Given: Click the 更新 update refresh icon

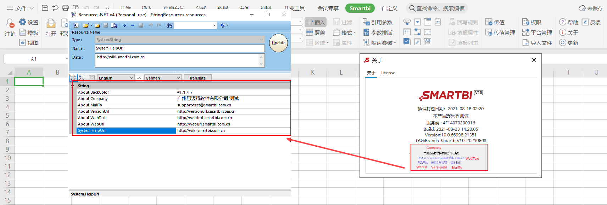Looking at the screenshot, I should click(563, 43).
